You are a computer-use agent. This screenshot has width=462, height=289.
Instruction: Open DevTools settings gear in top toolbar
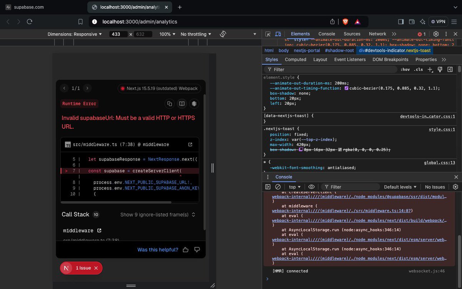pos(436,34)
